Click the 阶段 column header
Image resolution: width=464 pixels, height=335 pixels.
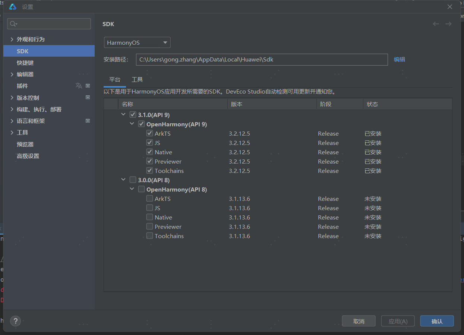[x=340, y=104]
